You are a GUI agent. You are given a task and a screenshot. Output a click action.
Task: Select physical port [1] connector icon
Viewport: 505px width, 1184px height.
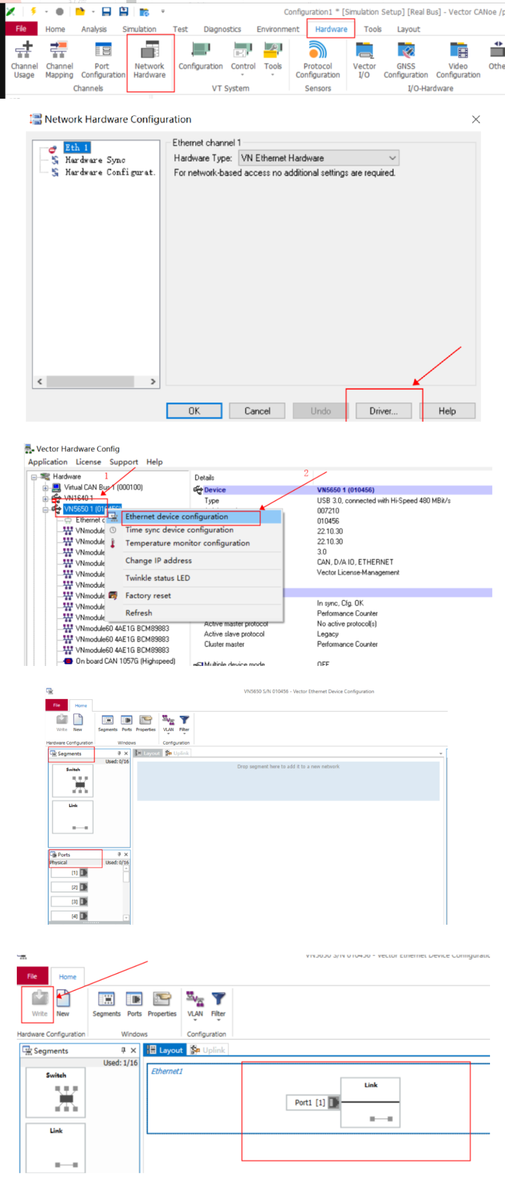coord(84,873)
